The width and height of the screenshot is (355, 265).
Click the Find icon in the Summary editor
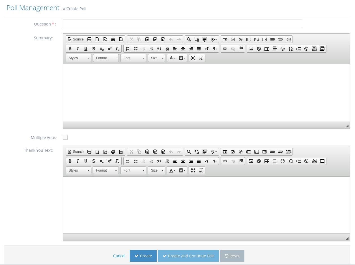(x=189, y=39)
